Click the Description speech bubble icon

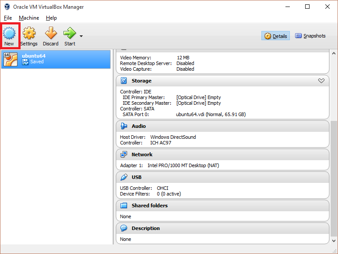click(x=124, y=228)
